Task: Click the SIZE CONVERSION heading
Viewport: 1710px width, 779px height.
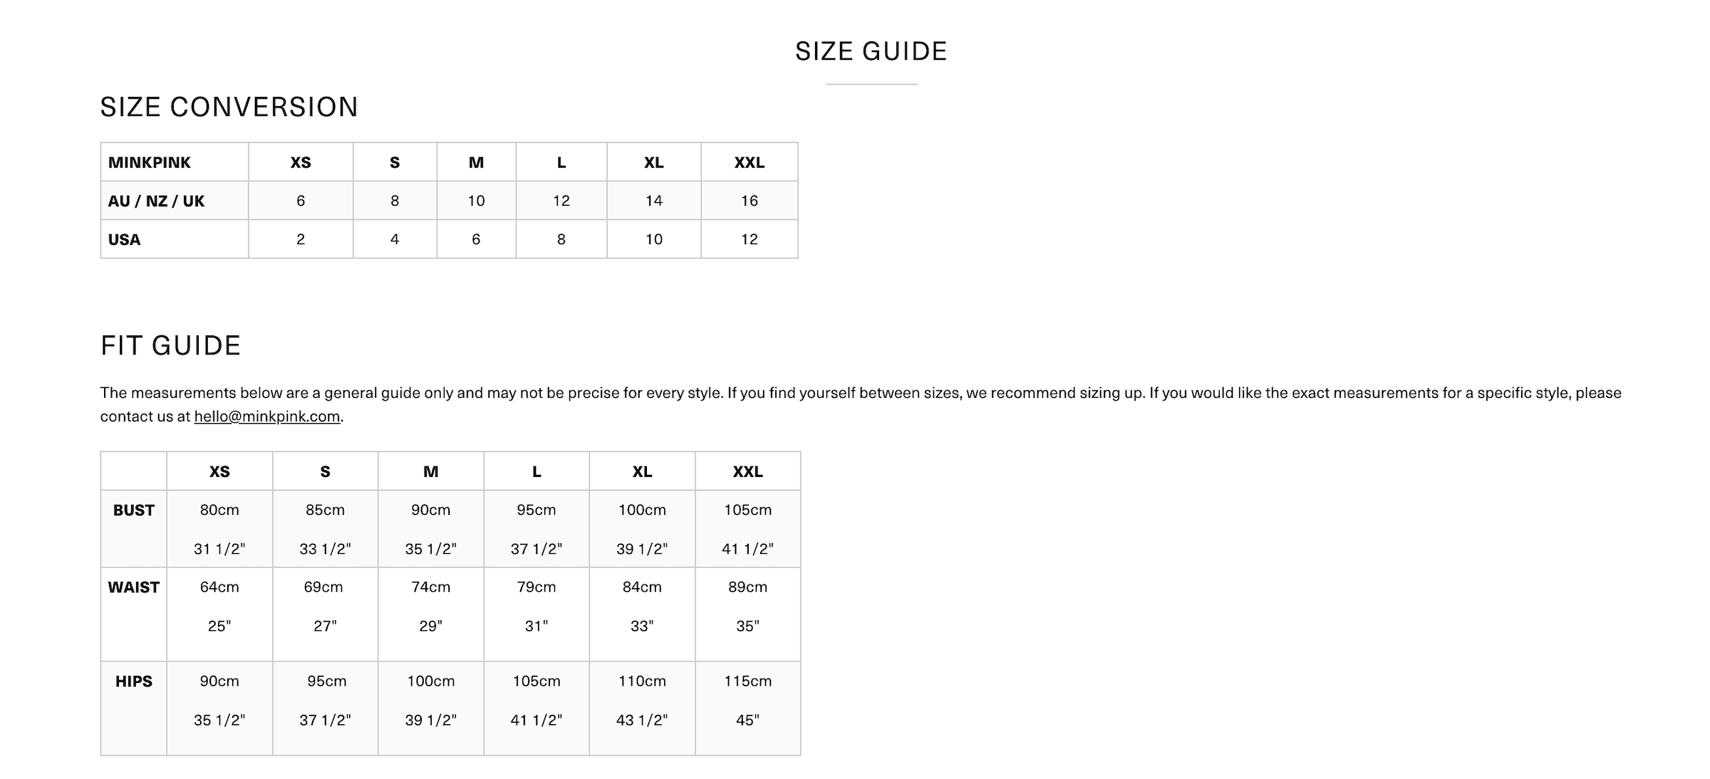Action: (x=229, y=107)
